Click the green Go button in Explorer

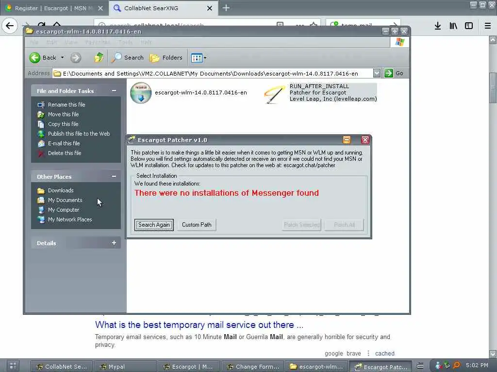click(x=394, y=74)
